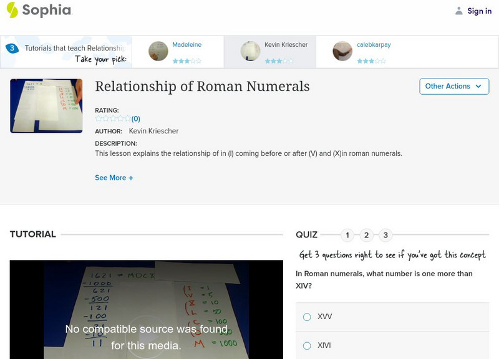Click the Sign in person icon
Image resolution: width=499 pixels, height=359 pixels.
point(459,10)
